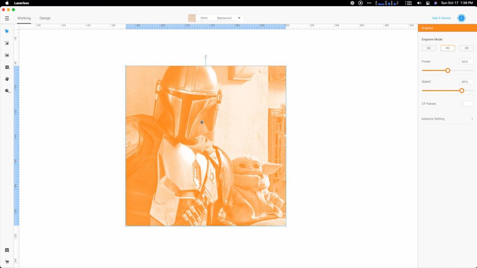Switch to the Working tab

24,18
